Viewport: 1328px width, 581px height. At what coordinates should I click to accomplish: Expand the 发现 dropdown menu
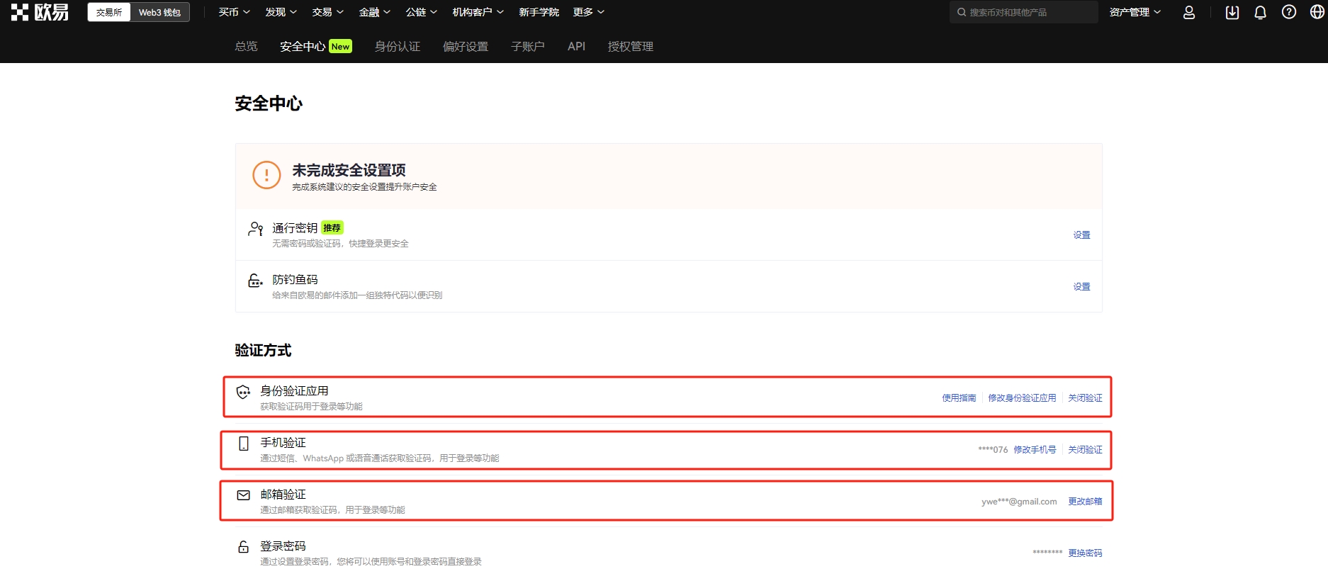pos(281,12)
